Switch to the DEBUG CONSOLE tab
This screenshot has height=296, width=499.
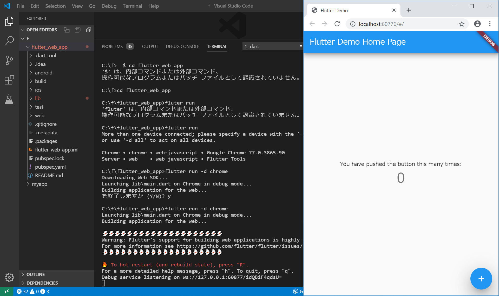[182, 46]
